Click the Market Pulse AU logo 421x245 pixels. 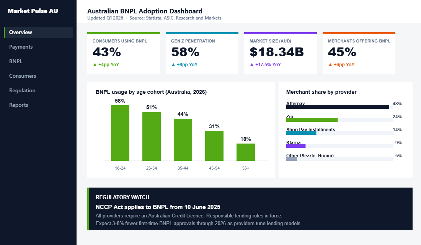(x=33, y=11)
